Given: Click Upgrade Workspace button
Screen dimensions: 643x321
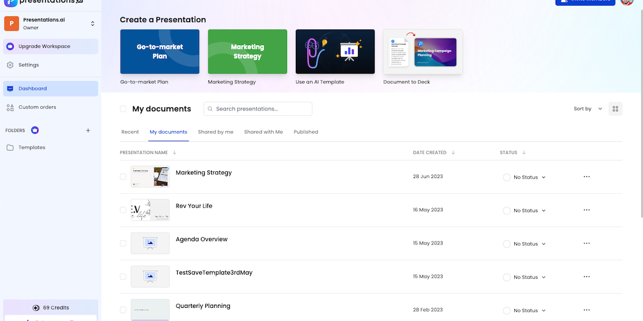Looking at the screenshot, I should (x=50, y=46).
